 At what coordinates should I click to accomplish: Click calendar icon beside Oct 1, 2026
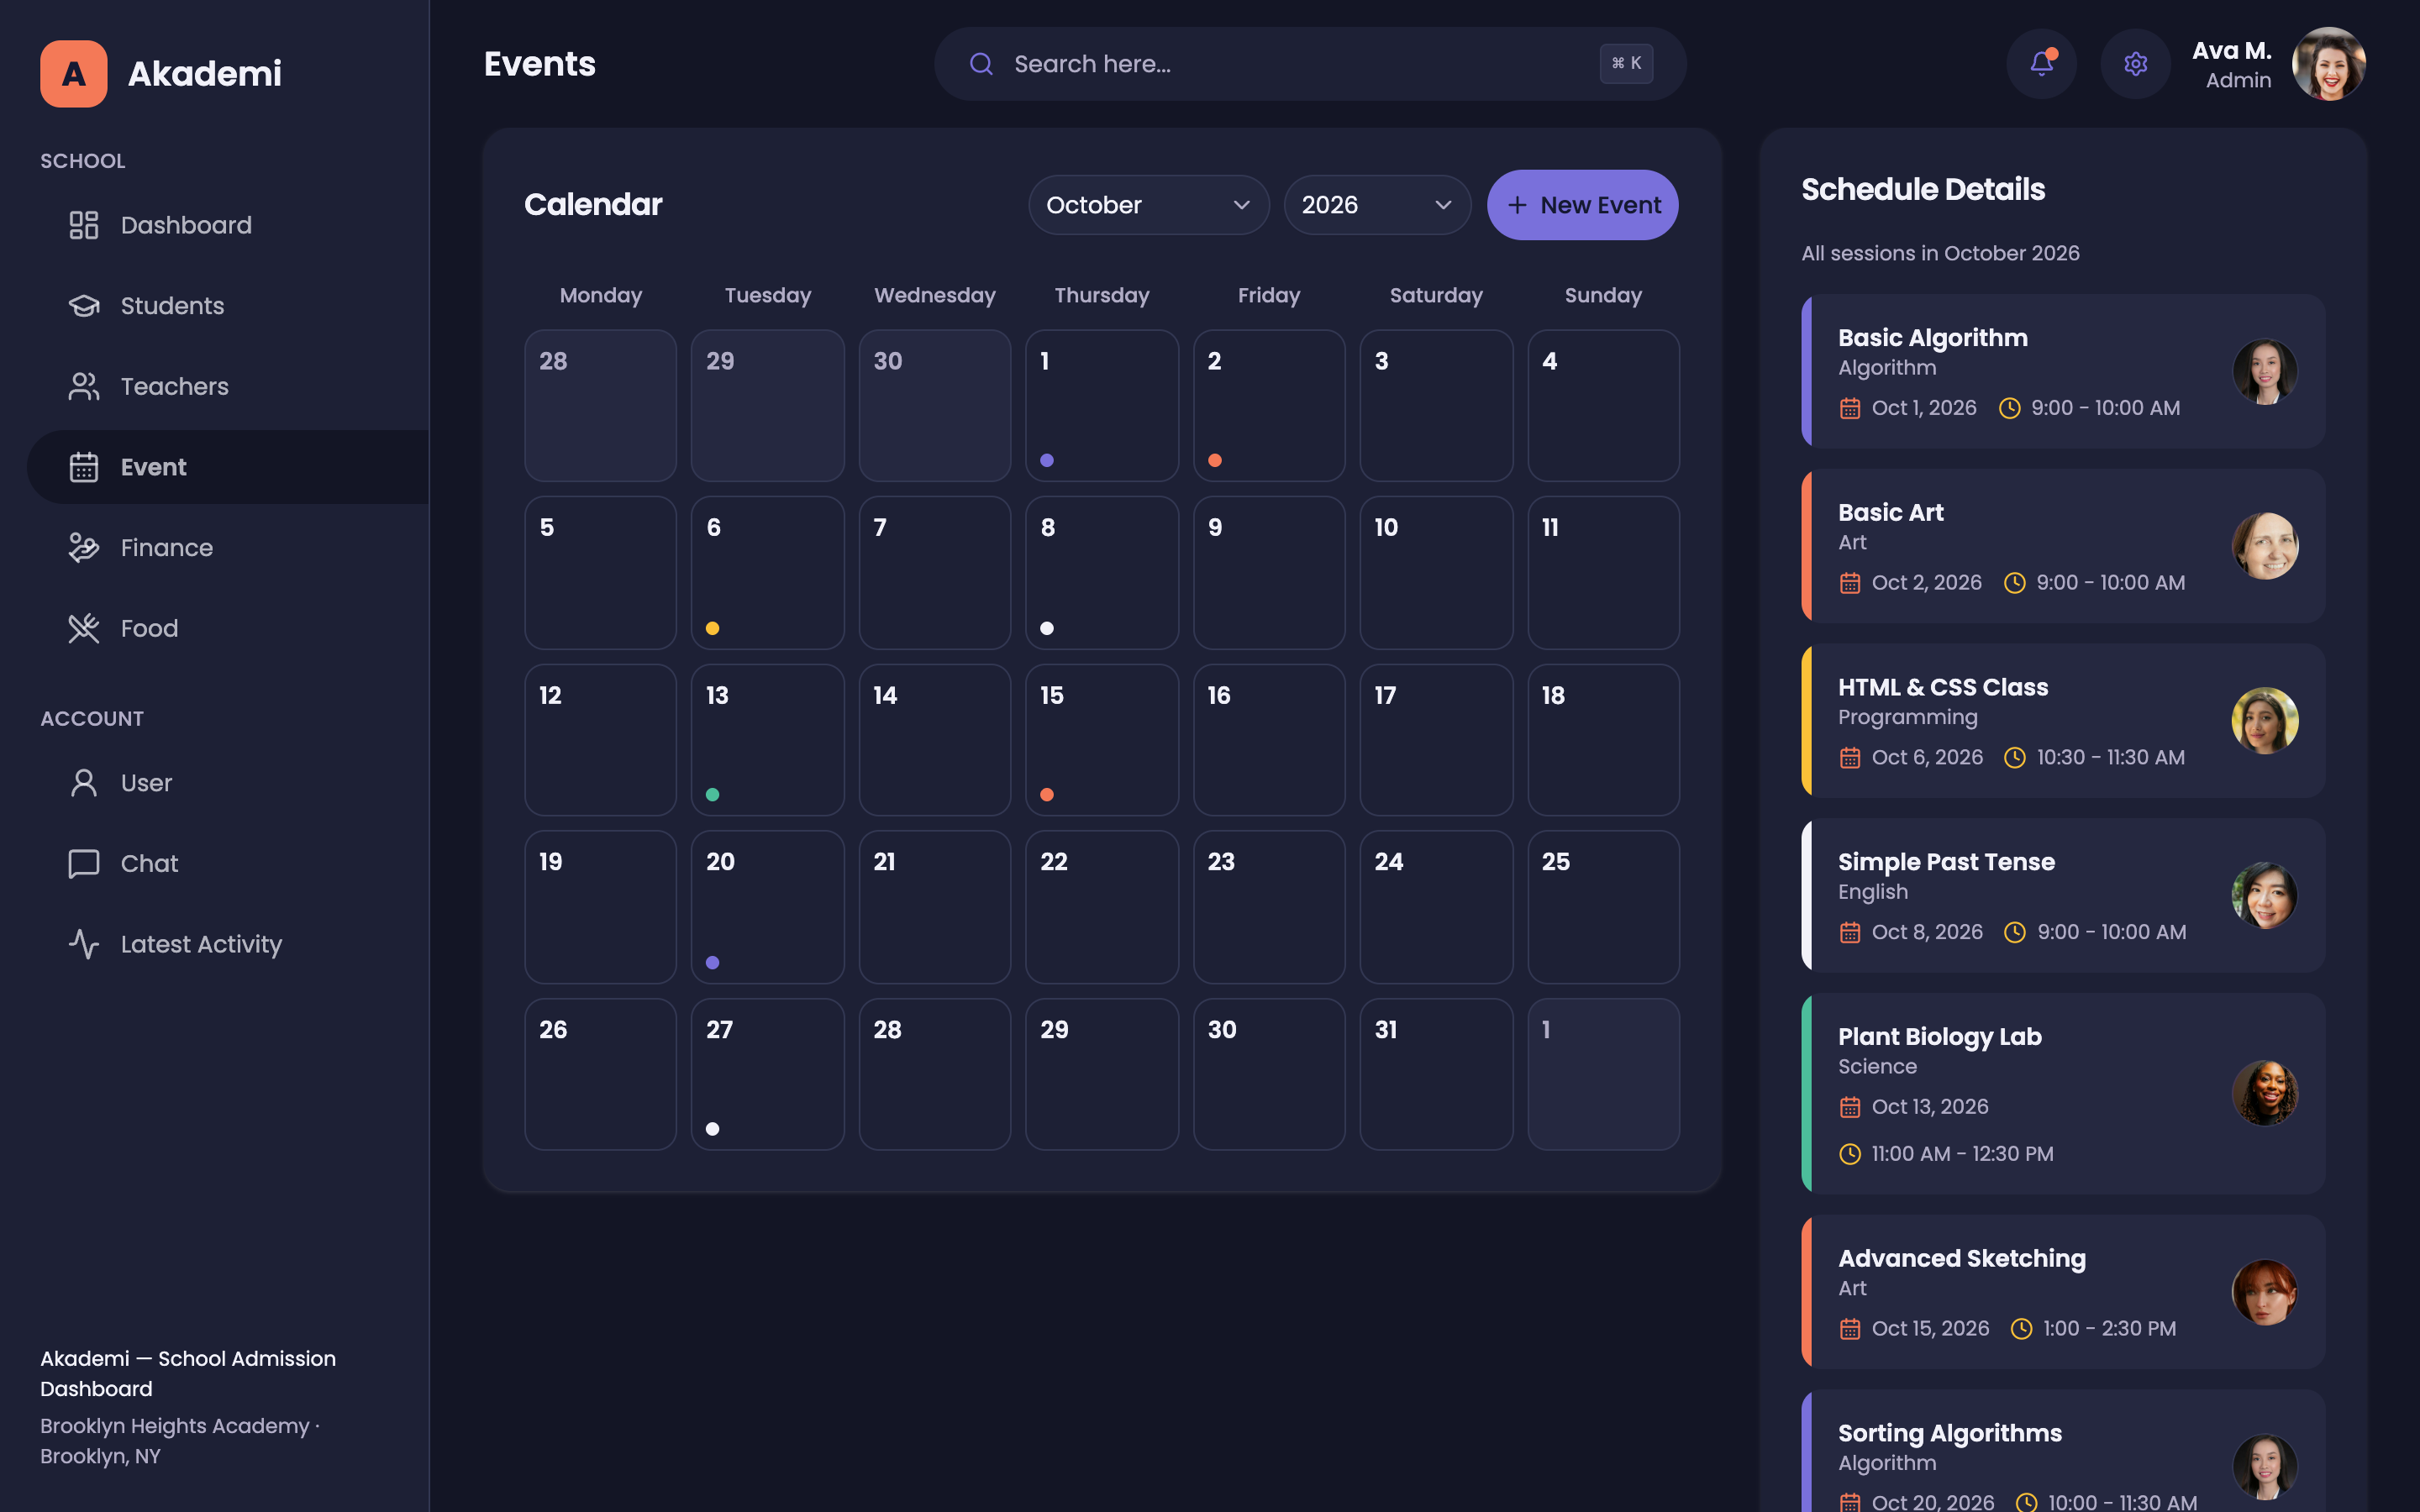pos(1850,408)
